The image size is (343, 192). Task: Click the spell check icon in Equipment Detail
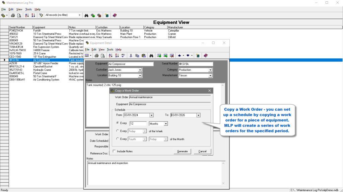(x=123, y=55)
